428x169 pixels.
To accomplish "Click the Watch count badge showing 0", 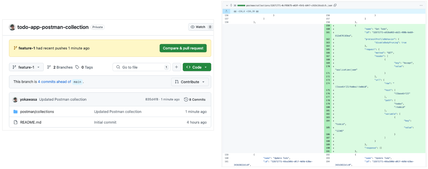I will 210,27.
